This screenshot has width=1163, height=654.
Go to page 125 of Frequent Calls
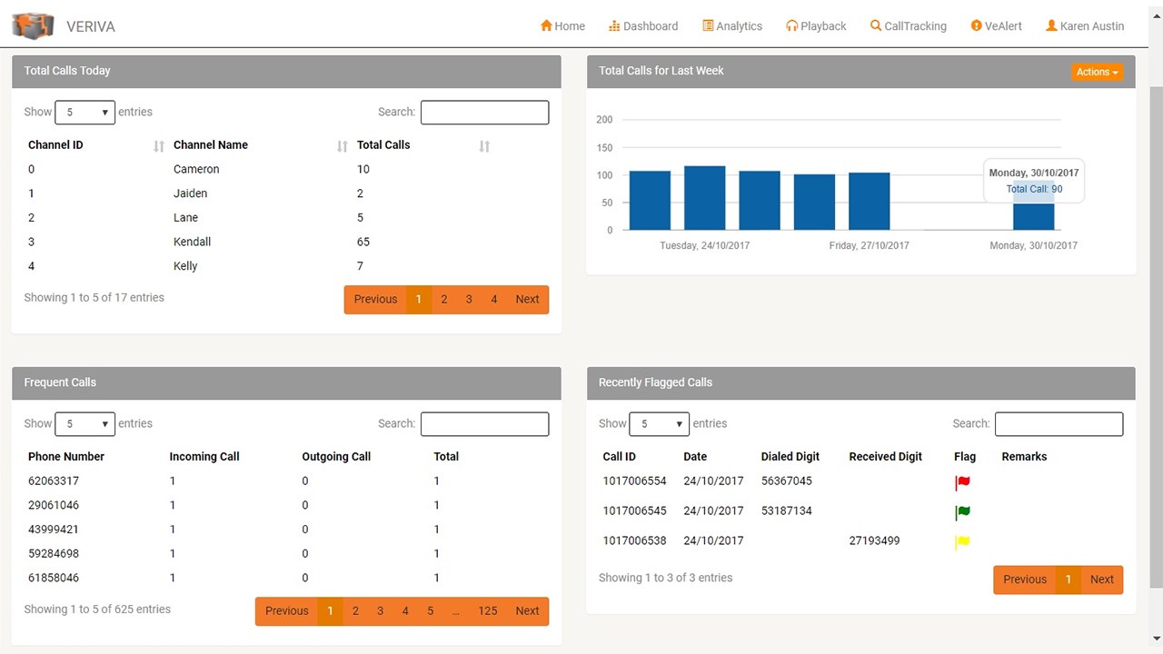coord(488,611)
